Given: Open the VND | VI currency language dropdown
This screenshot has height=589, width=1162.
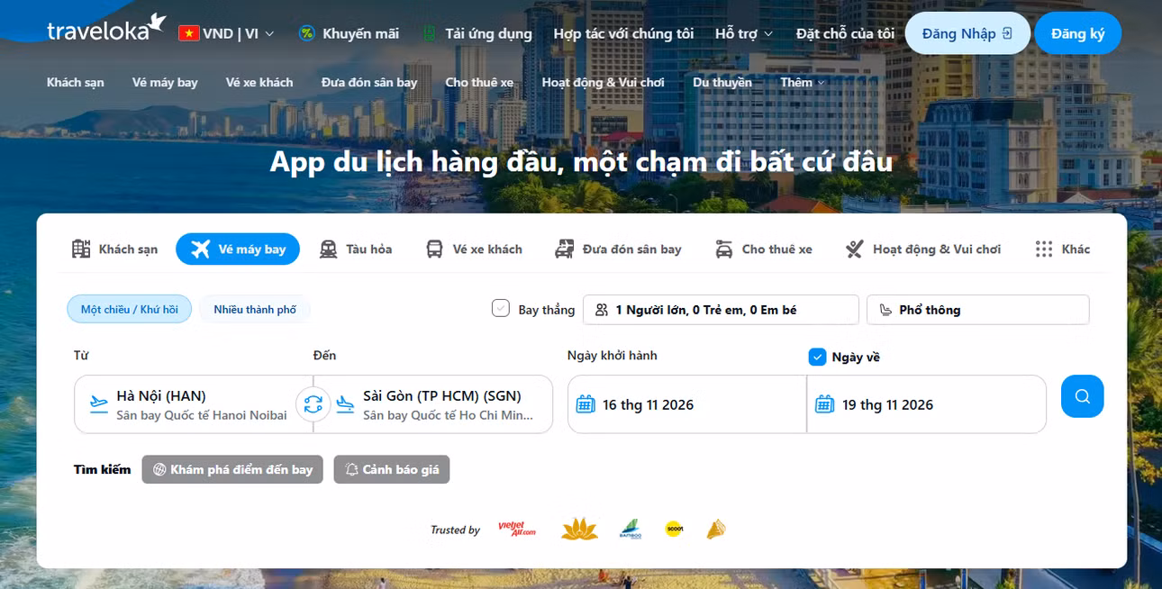Looking at the screenshot, I should pyautogui.click(x=227, y=33).
